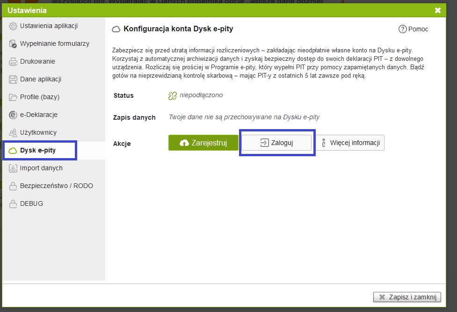Click the gear icon for Ustawienia aplikacji
This screenshot has height=312, width=457.
point(13,26)
